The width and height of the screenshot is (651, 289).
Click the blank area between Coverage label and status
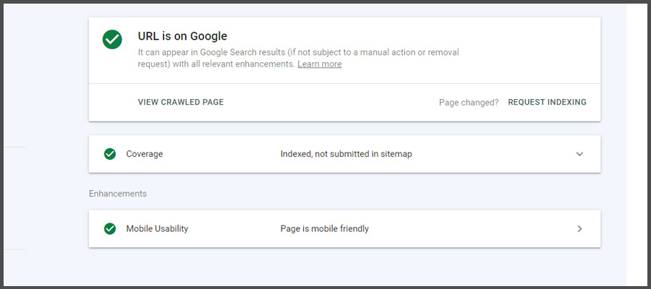coord(221,154)
